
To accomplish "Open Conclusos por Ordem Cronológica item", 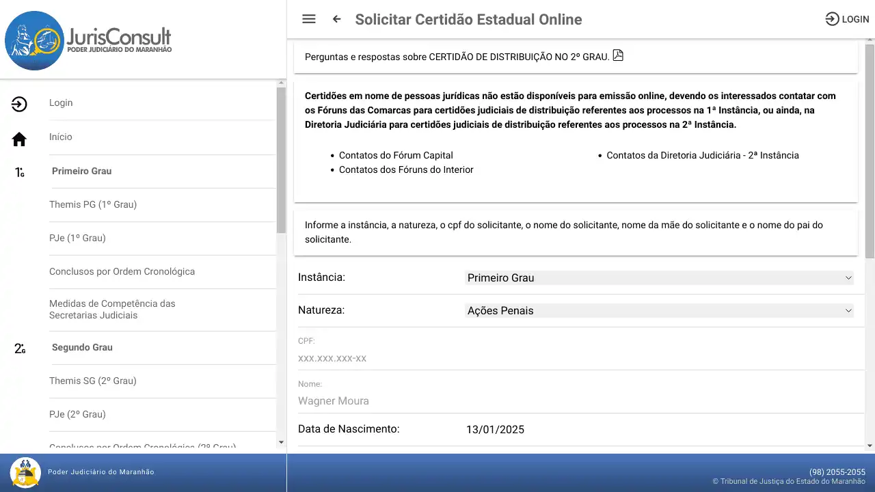I will 122,271.
